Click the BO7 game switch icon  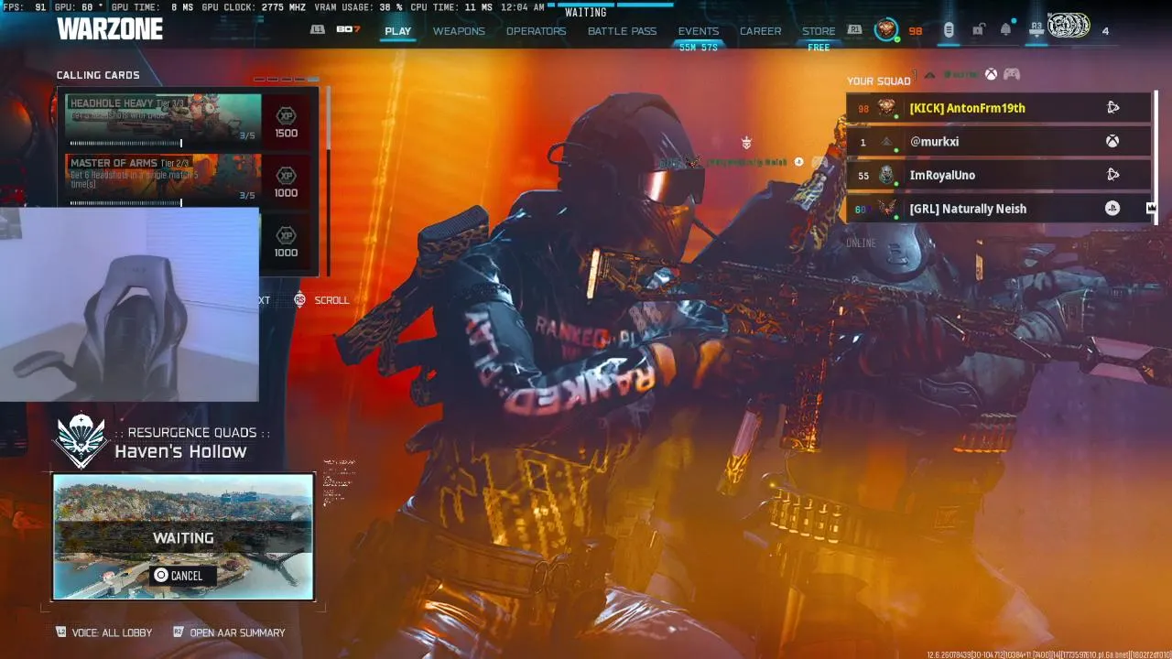coord(348,30)
